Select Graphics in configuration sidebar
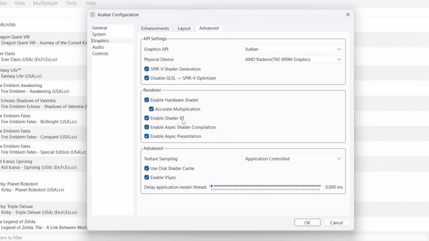The image size is (429, 241). coord(112,41)
